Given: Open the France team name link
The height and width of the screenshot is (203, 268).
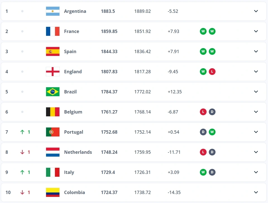Looking at the screenshot, I should point(71,31).
